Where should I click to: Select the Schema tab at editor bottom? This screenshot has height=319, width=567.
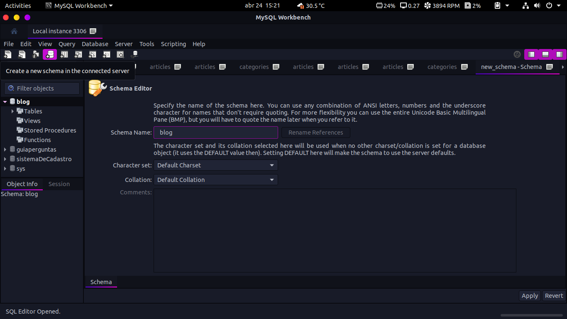tap(101, 282)
